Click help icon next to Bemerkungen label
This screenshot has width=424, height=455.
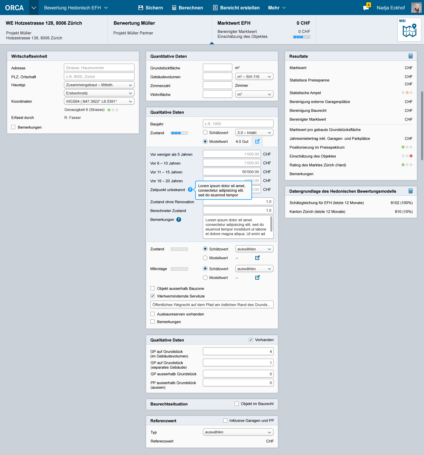(x=179, y=220)
